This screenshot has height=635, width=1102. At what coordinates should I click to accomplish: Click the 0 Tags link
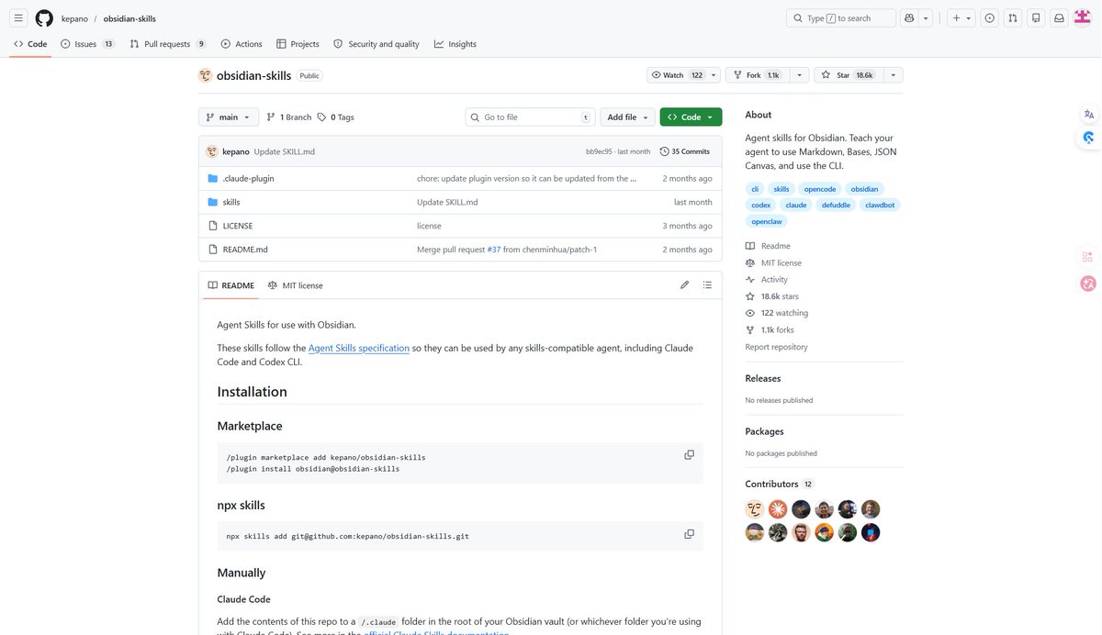(x=335, y=117)
